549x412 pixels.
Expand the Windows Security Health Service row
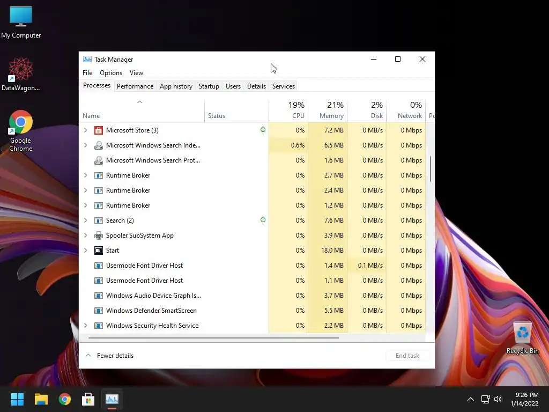[85, 326]
